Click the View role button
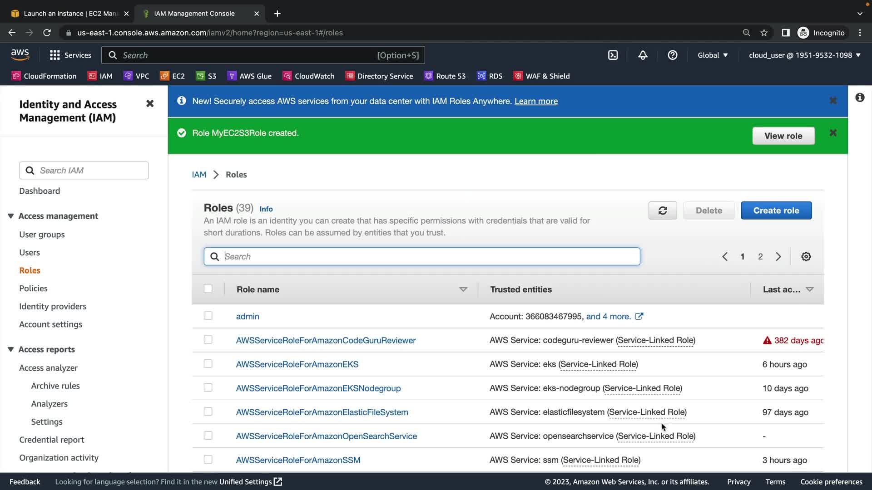 [x=783, y=136]
